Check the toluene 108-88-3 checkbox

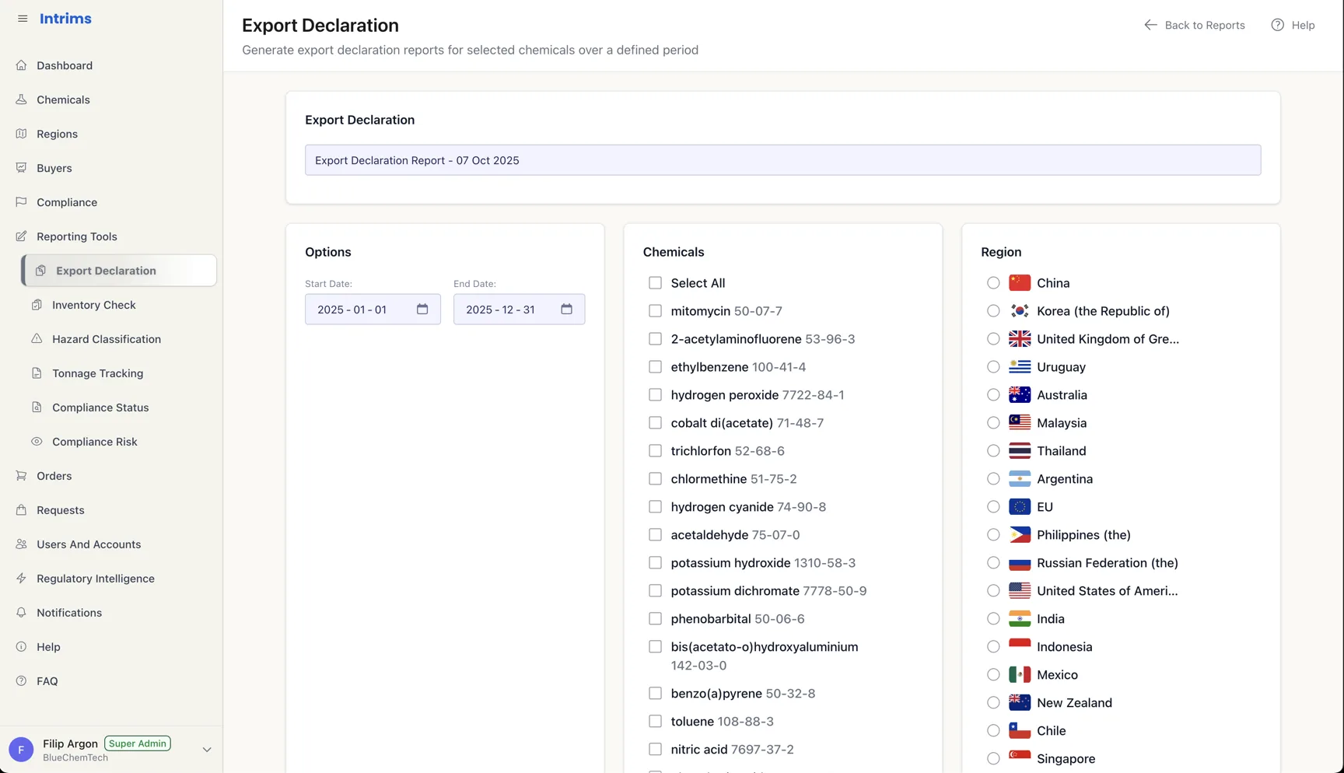click(656, 722)
